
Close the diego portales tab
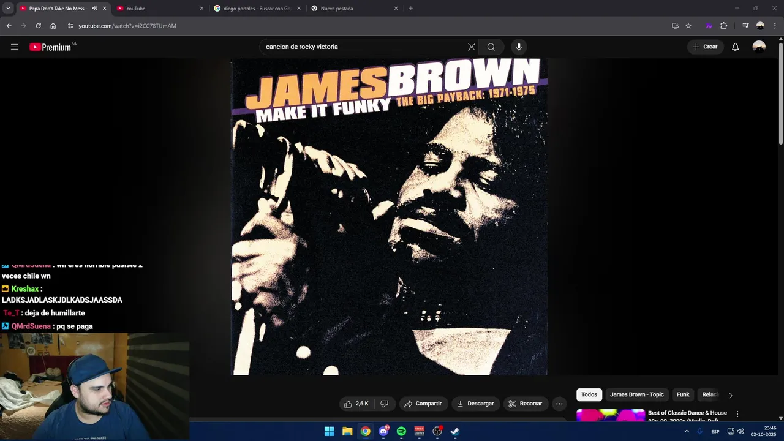coord(299,9)
